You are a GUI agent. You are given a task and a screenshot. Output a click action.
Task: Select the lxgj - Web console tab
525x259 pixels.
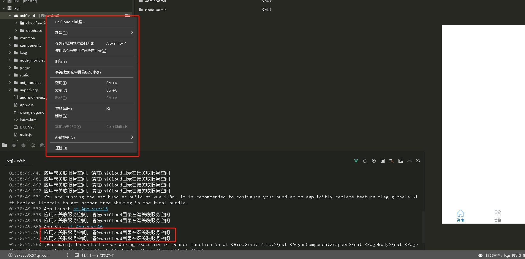pyautogui.click(x=16, y=161)
